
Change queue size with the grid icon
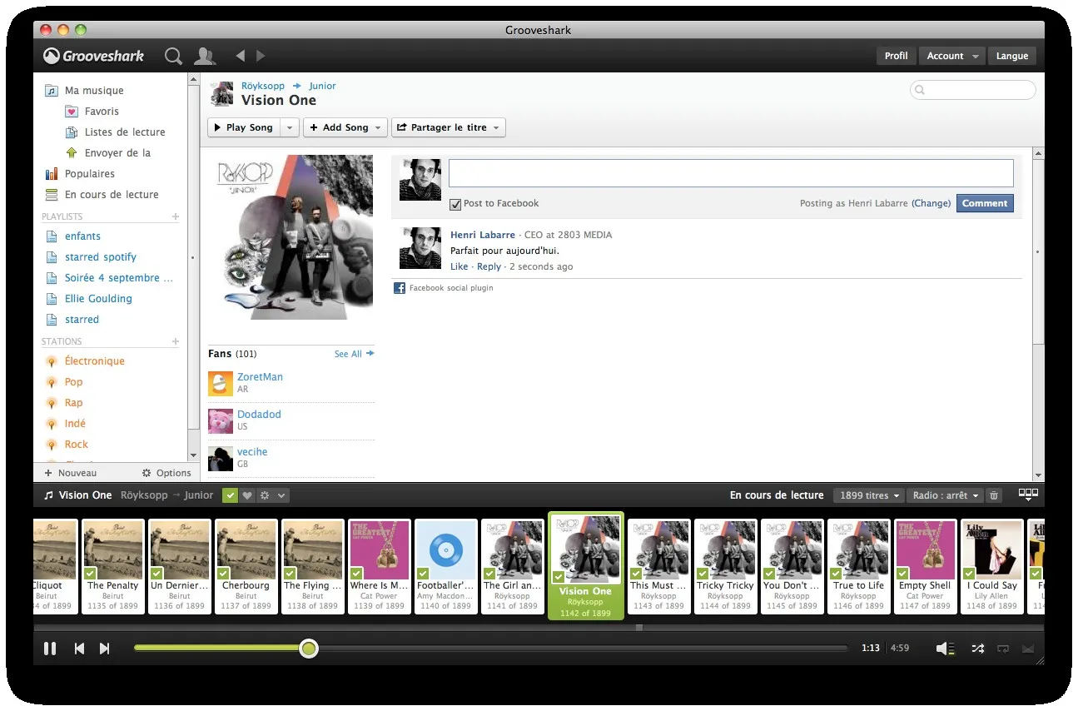1028,495
